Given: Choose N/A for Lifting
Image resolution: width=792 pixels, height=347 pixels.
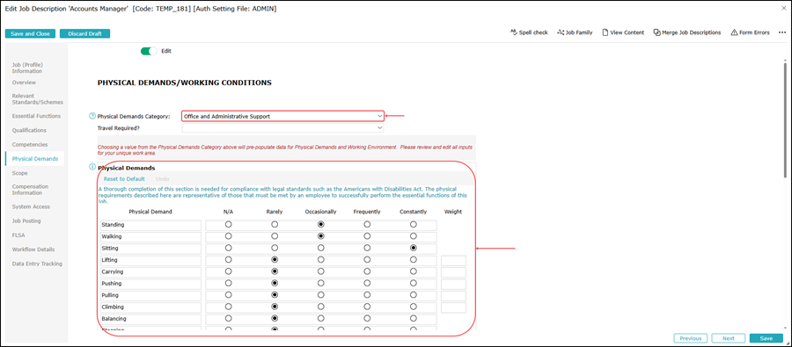Looking at the screenshot, I should (x=228, y=259).
